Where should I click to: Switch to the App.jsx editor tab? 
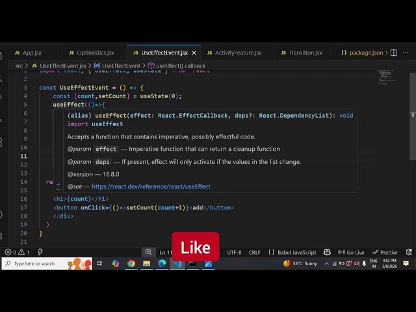pyautogui.click(x=32, y=53)
